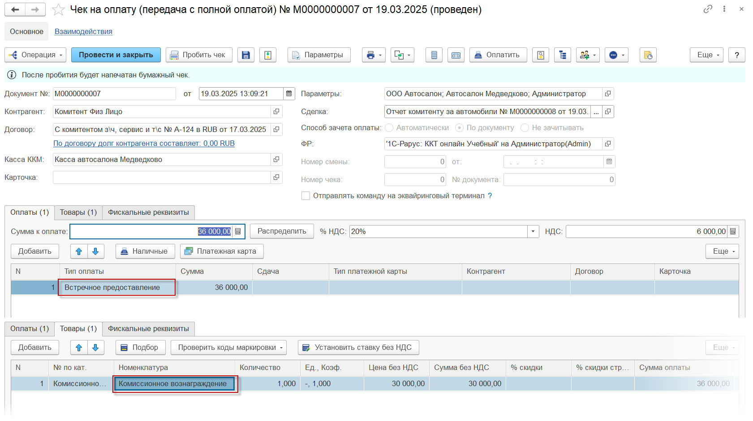The image size is (753, 421).
Task: Click Платежная карта button
Action: 222,251
